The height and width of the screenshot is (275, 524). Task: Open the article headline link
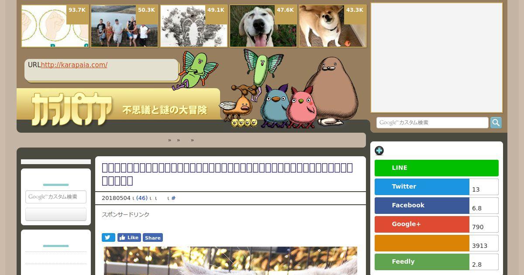(x=227, y=174)
